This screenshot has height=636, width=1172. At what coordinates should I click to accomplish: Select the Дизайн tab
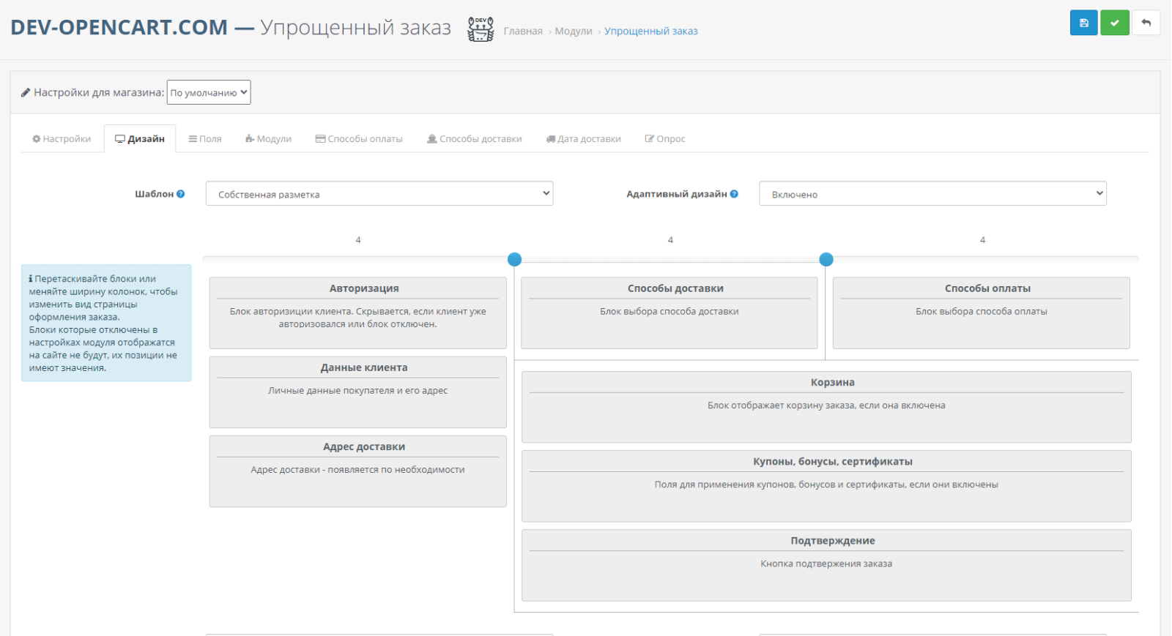point(140,139)
